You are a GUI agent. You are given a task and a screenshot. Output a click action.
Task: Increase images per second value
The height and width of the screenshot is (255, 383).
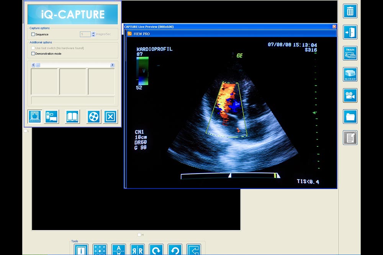pyautogui.click(x=93, y=33)
